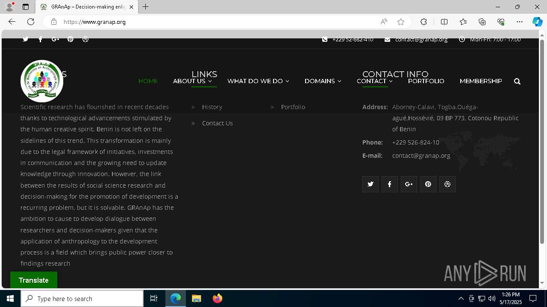
Task: Expand the CONTACT dropdown menu
Action: (374, 81)
